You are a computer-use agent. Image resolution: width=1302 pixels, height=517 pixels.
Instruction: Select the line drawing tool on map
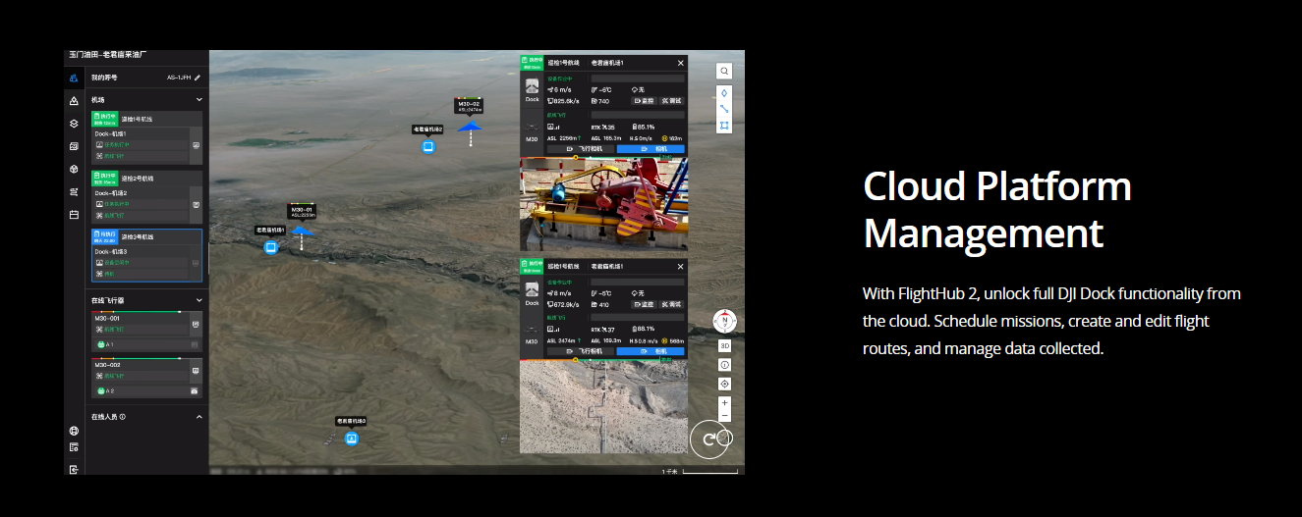click(724, 109)
